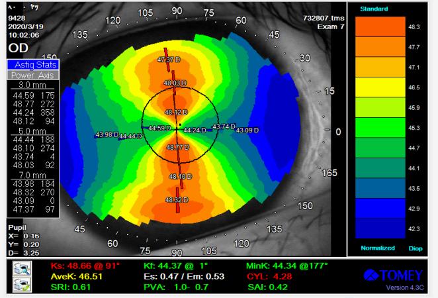Pick the 44.1 teal scale swatch
Screen dimensions: 438x298
tap(380, 168)
